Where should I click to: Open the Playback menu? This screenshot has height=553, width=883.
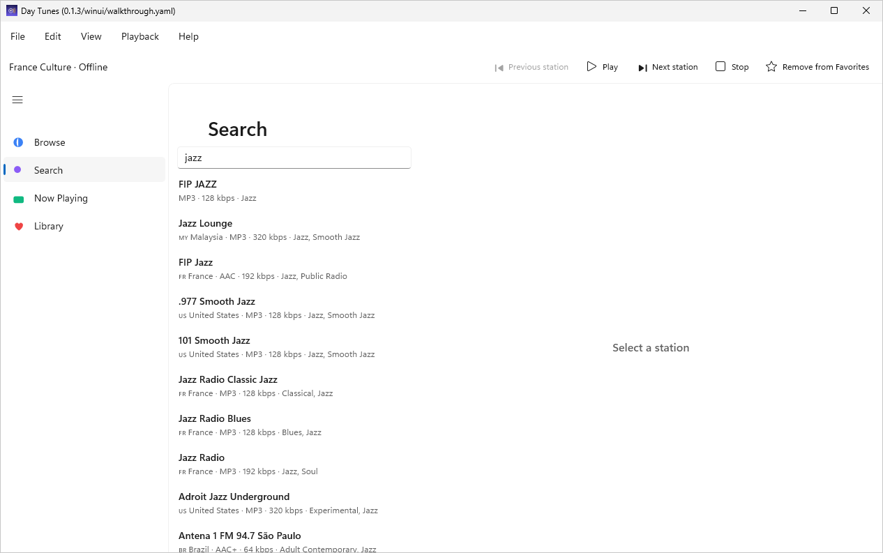click(140, 36)
